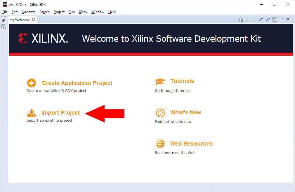Click the text 'Read more on the Web'

click(x=175, y=153)
